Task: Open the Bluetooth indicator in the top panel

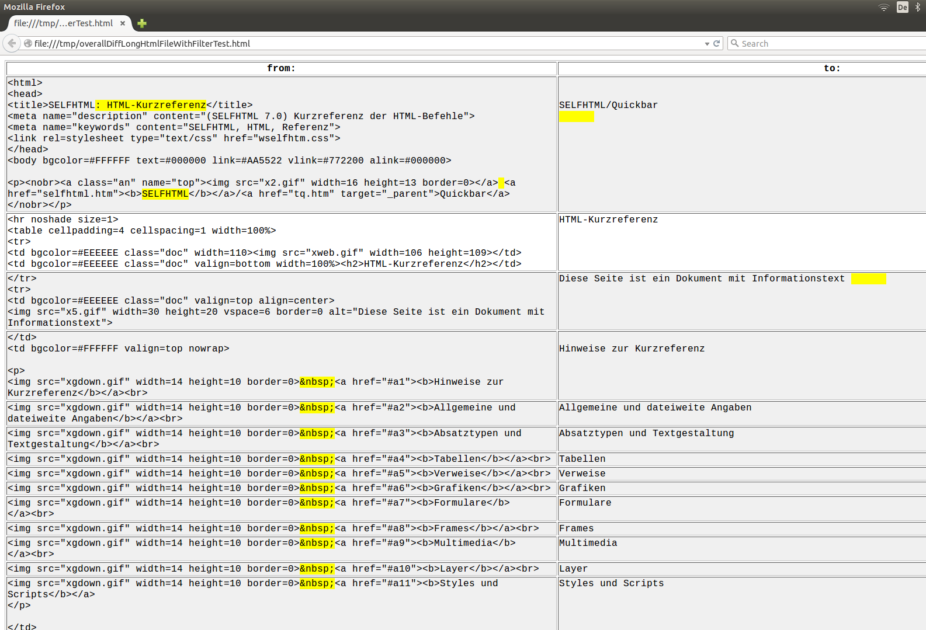Action: point(918,7)
